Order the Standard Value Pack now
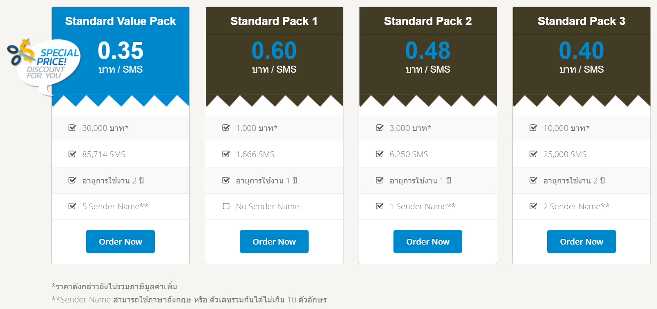 tap(120, 241)
